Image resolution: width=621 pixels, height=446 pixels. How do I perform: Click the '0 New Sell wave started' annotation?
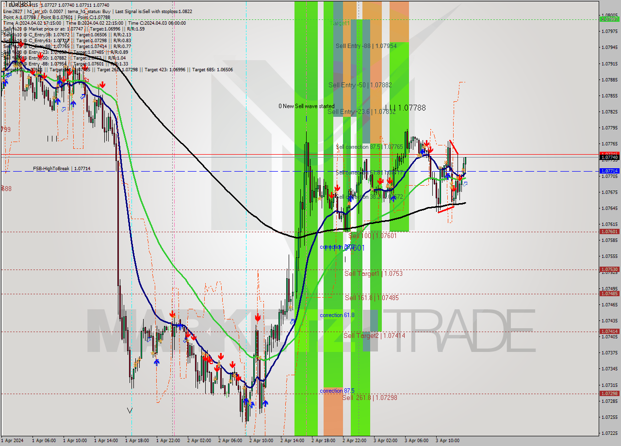tap(306, 106)
